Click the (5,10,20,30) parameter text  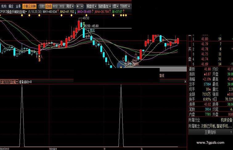35,12
